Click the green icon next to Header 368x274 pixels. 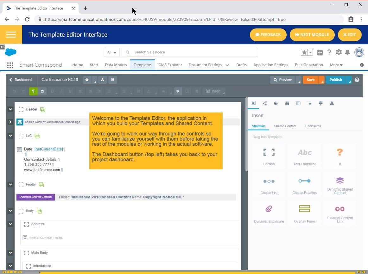click(42, 110)
